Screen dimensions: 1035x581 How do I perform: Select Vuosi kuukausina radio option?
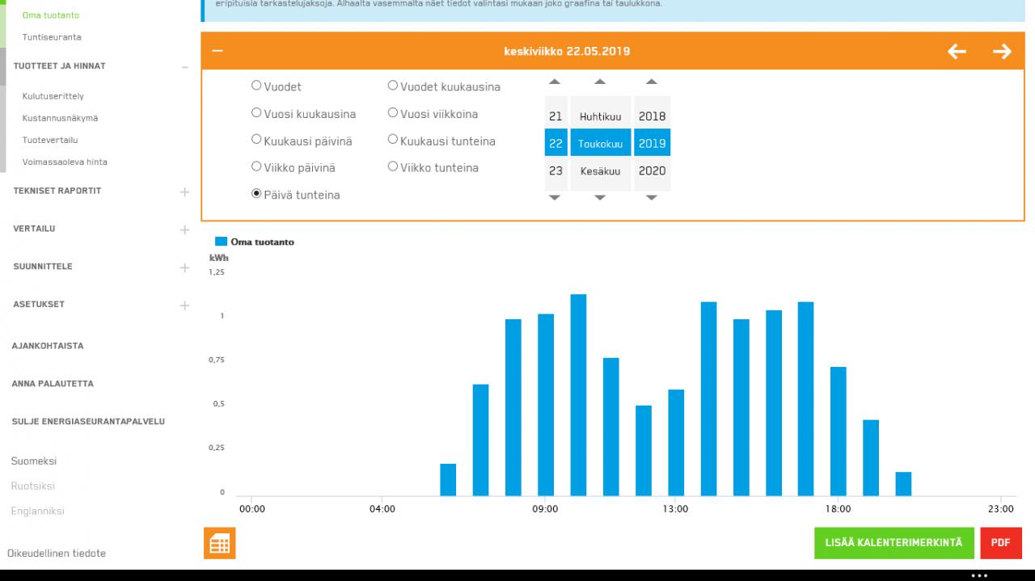click(x=256, y=113)
